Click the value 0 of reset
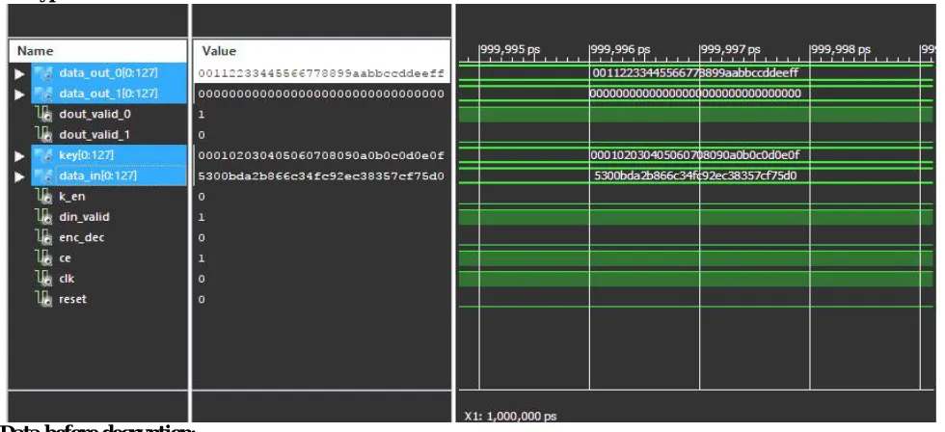Image resolution: width=945 pixels, height=432 pixels. (x=202, y=299)
